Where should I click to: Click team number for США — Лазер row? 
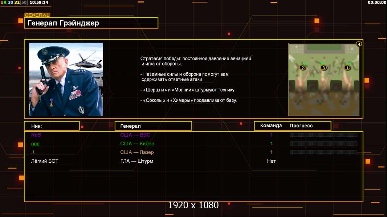271,152
